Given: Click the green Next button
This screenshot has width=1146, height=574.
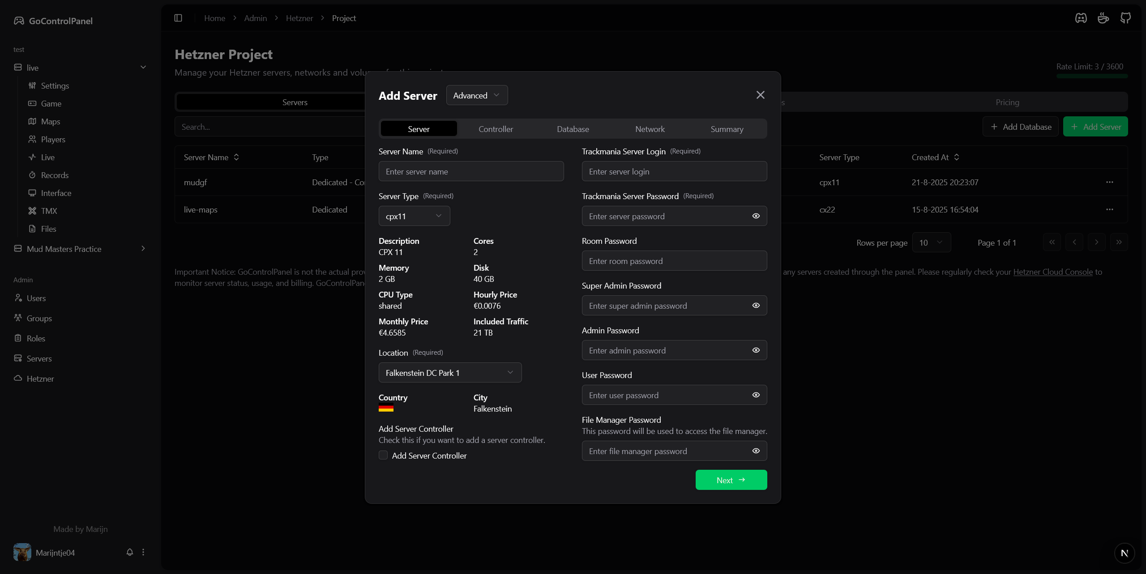Looking at the screenshot, I should (731, 480).
